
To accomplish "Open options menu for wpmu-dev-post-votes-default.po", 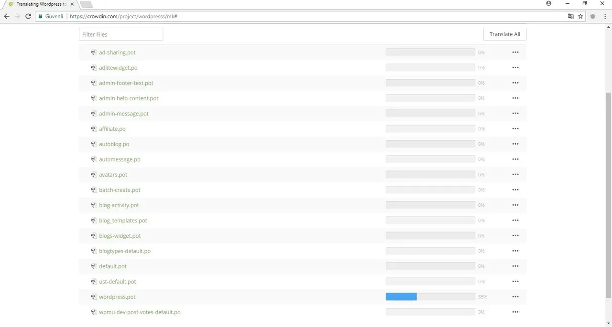I will click(515, 312).
